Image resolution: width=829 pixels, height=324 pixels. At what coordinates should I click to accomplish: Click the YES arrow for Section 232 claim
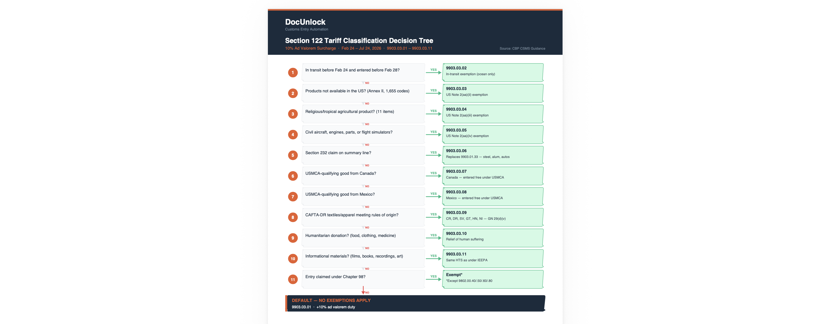coord(433,155)
